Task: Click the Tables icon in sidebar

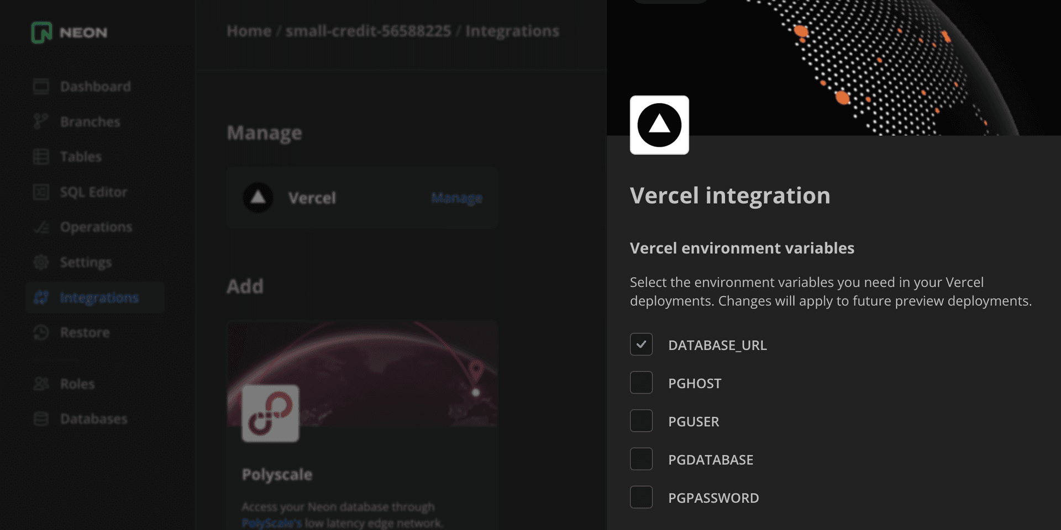Action: point(41,157)
